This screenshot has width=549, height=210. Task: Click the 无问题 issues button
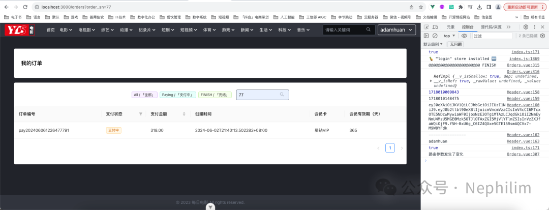tap(455, 44)
